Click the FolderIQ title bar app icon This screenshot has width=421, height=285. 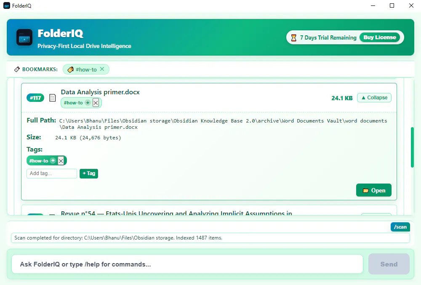click(x=7, y=5)
